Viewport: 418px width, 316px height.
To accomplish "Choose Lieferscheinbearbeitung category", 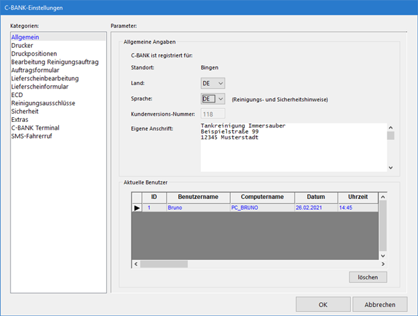I will pos(44,78).
